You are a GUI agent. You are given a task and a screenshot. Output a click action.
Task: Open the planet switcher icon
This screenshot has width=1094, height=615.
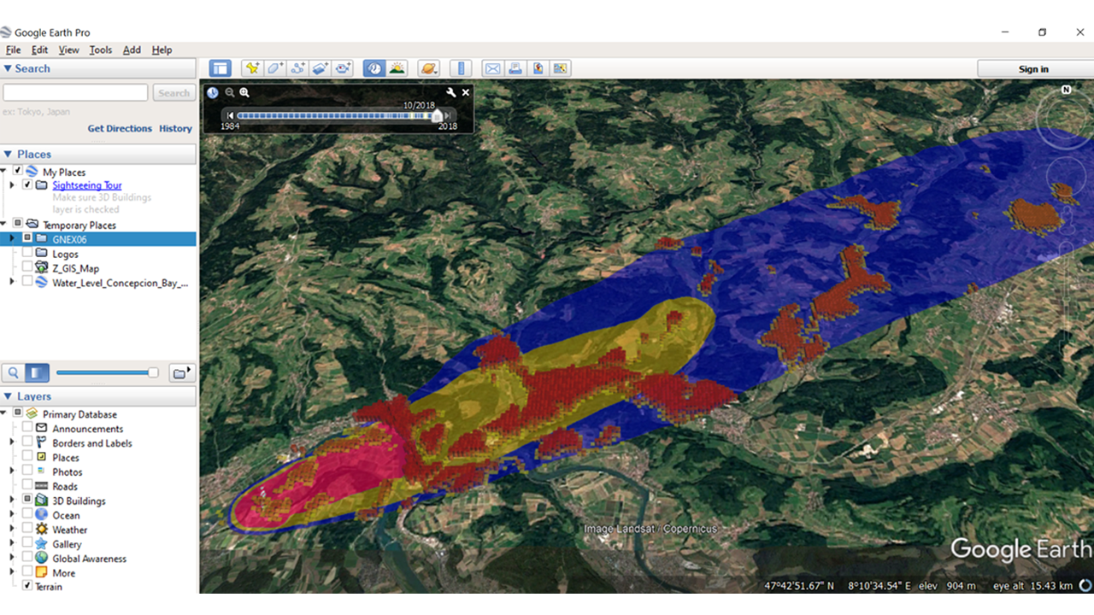click(429, 68)
